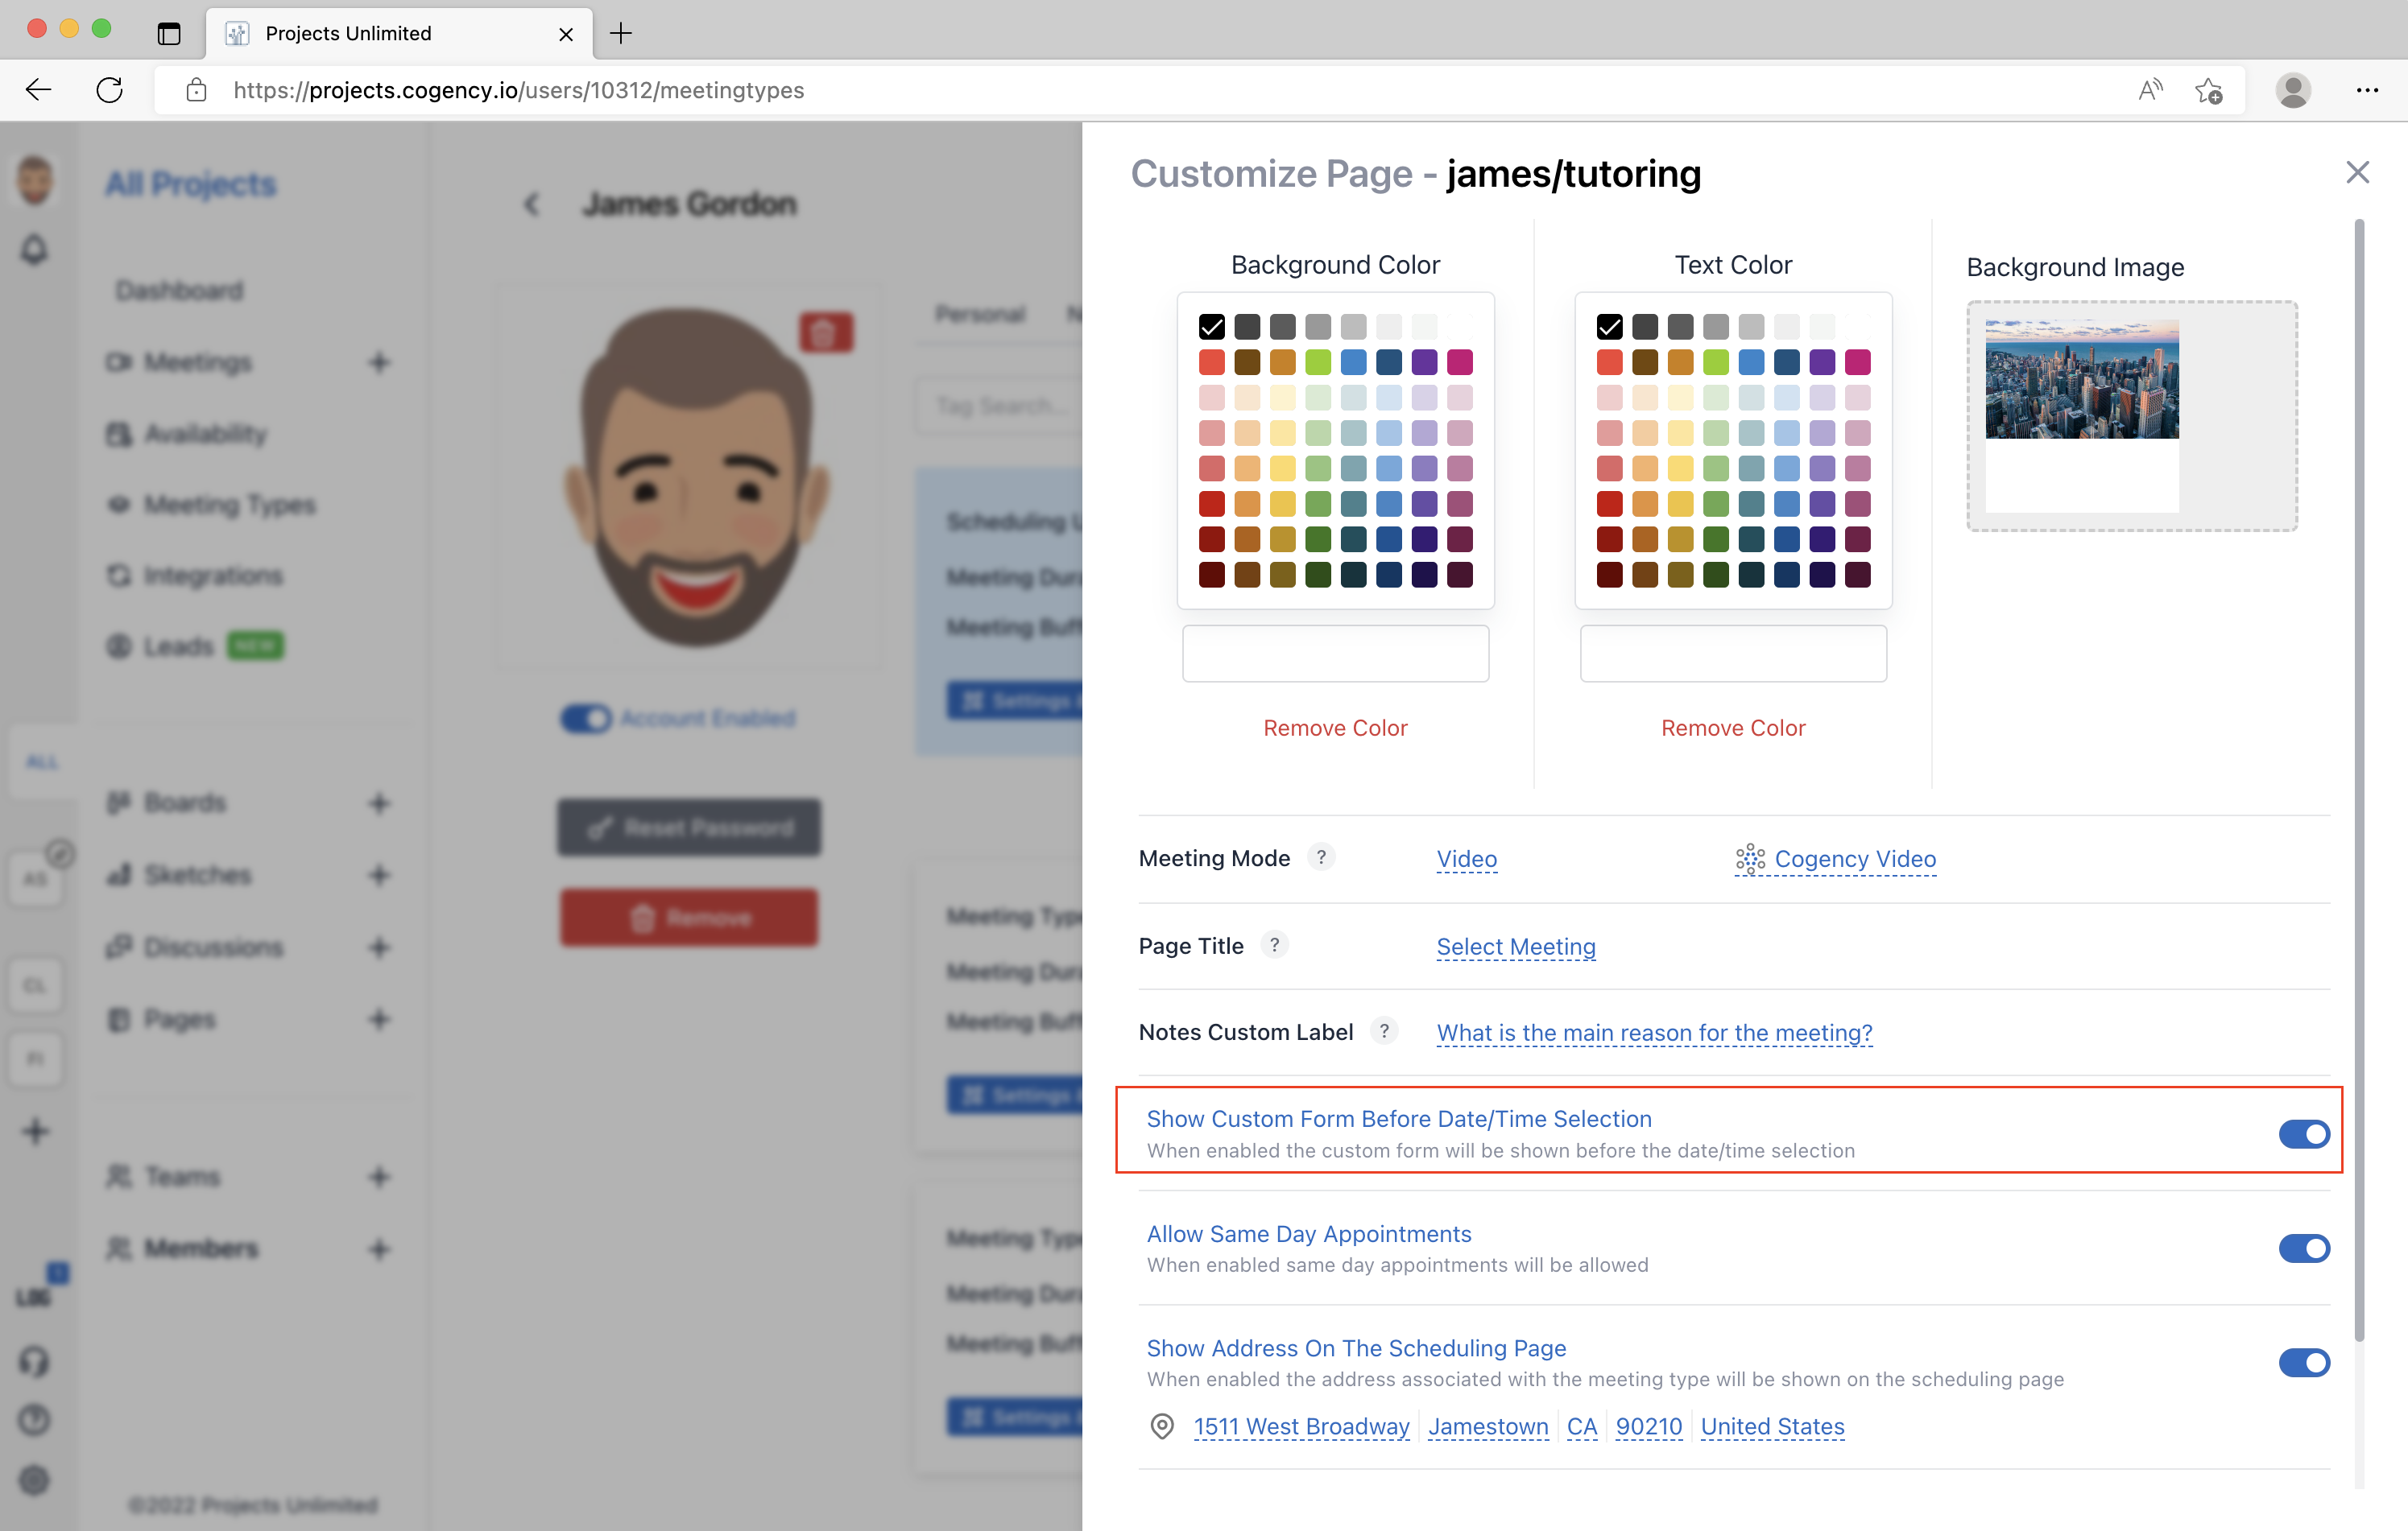Turn off Show Address On Scheduling Page

coord(2304,1362)
